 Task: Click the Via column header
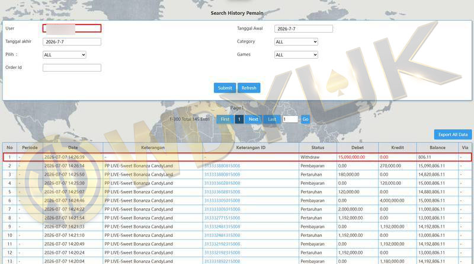pyautogui.click(x=465, y=148)
